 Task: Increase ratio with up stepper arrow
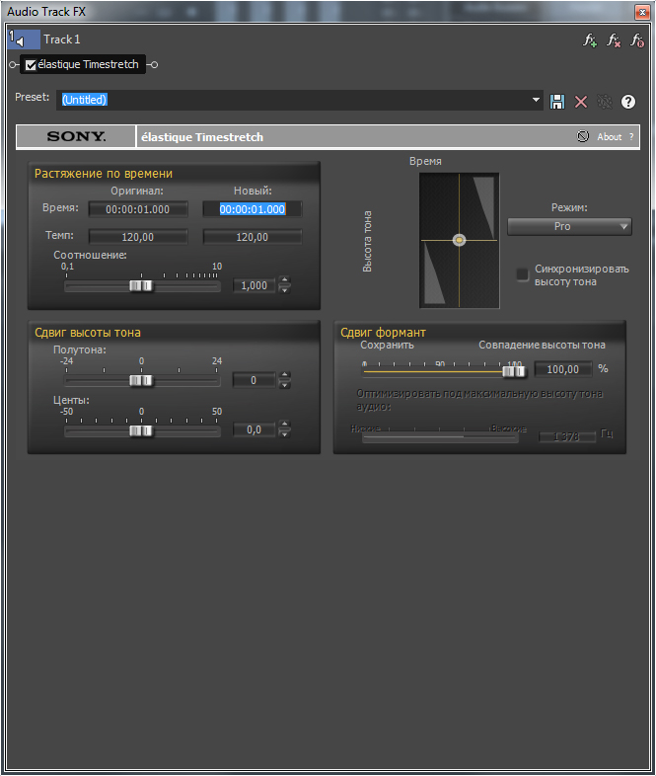284,280
